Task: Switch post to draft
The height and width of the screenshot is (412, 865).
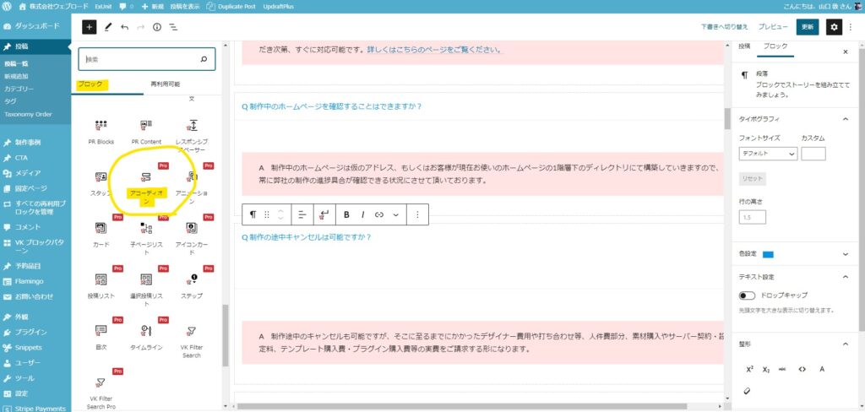Action: coord(724,27)
